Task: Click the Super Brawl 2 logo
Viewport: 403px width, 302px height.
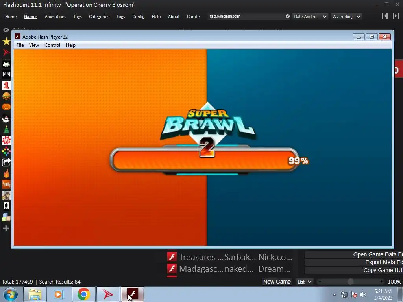Action: (x=207, y=130)
